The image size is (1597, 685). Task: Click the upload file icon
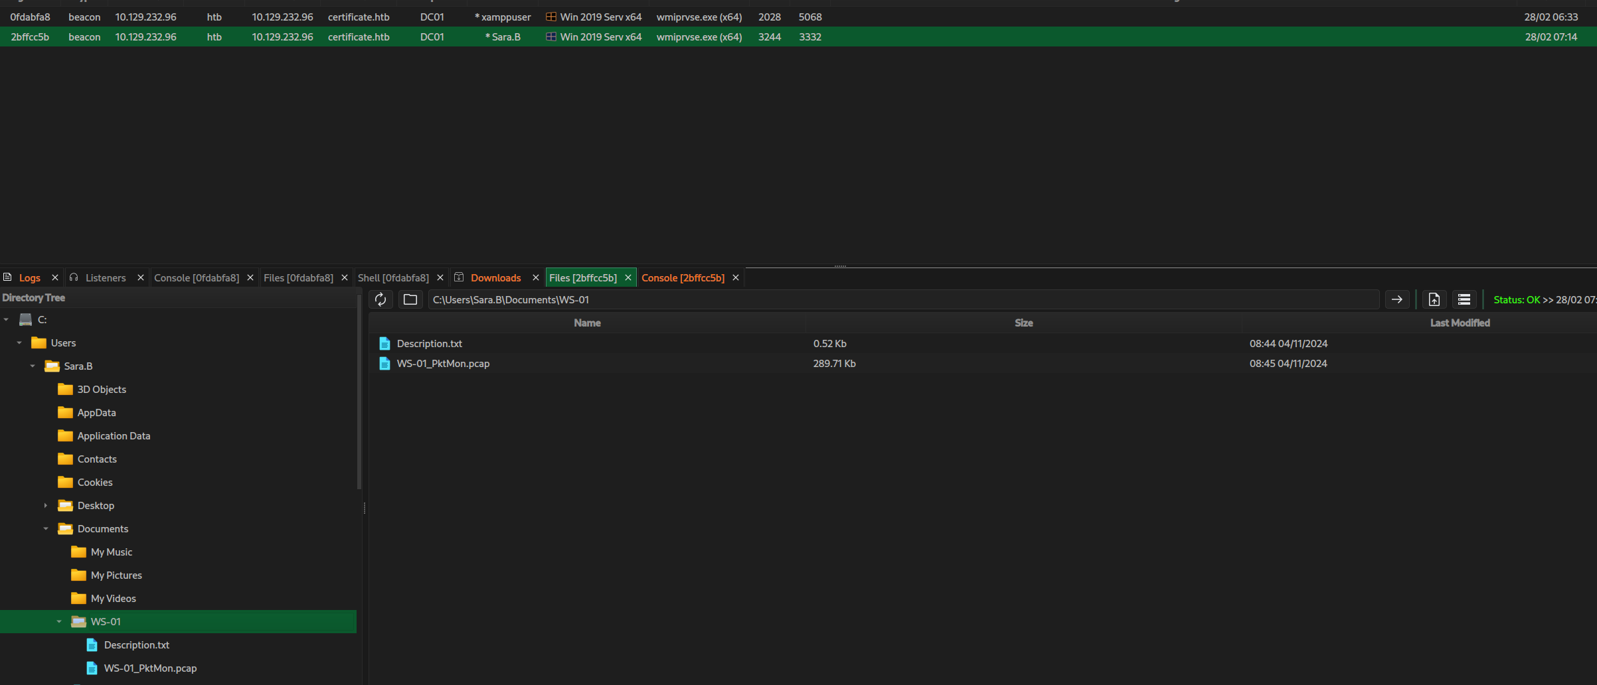tap(1434, 299)
